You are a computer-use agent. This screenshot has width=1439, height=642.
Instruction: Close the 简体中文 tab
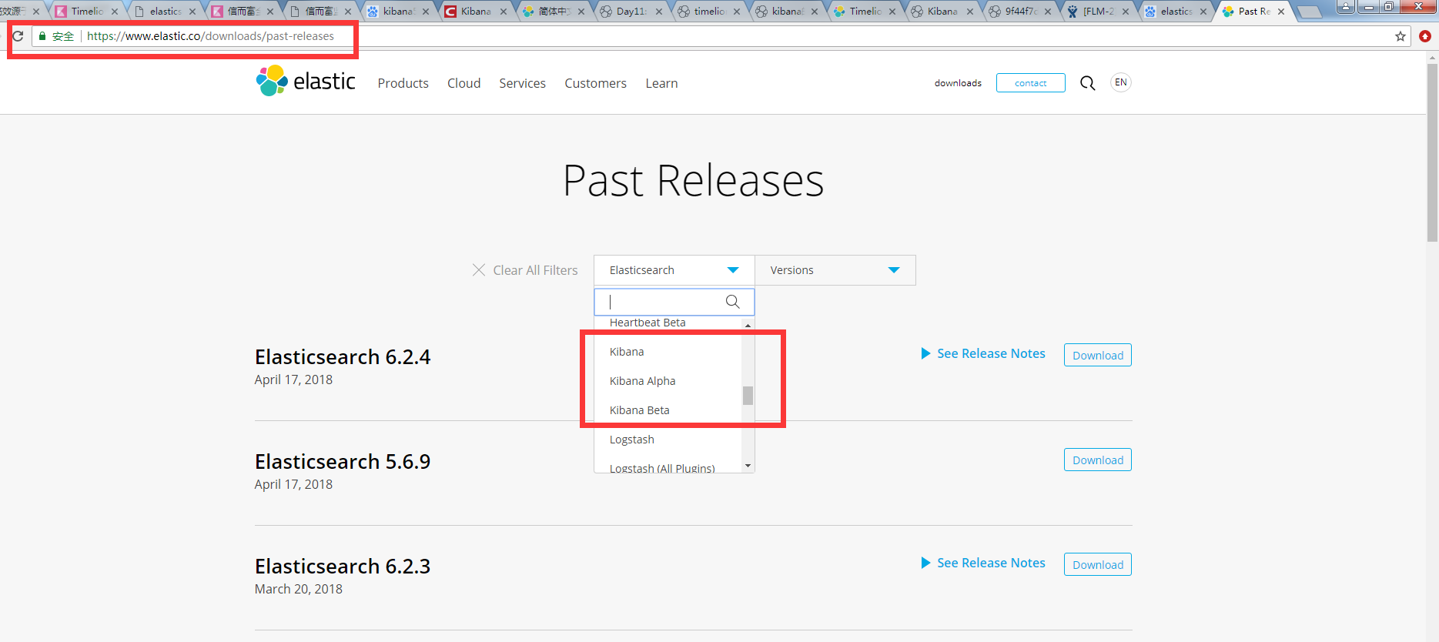(x=581, y=12)
